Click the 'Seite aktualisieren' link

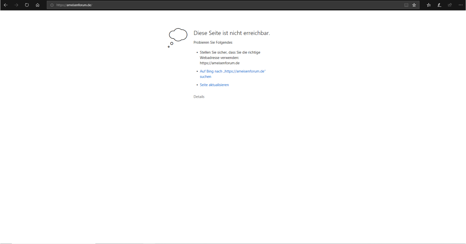pyautogui.click(x=214, y=85)
